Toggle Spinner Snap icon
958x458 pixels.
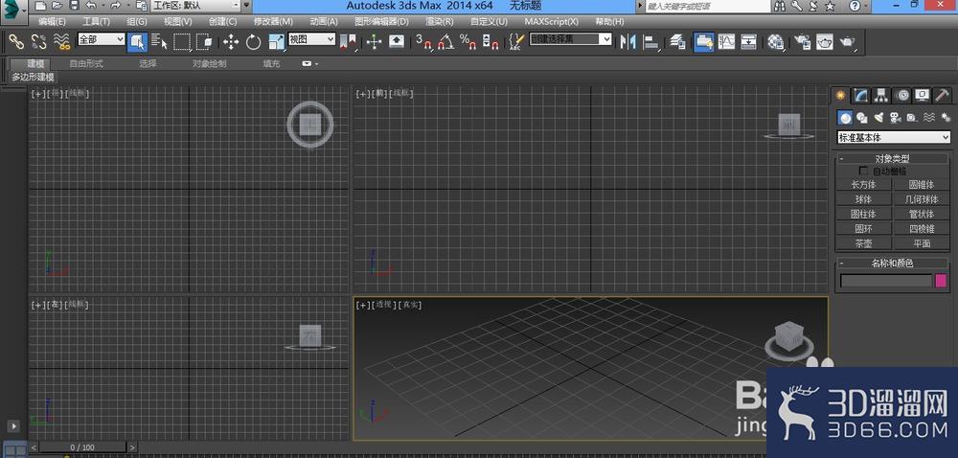point(490,41)
